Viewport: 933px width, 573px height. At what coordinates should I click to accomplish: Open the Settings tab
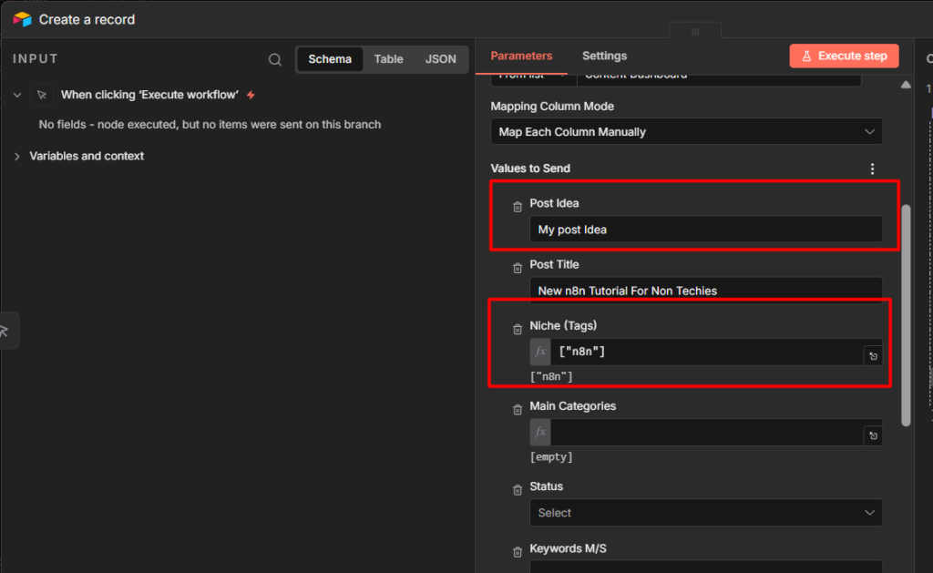604,56
